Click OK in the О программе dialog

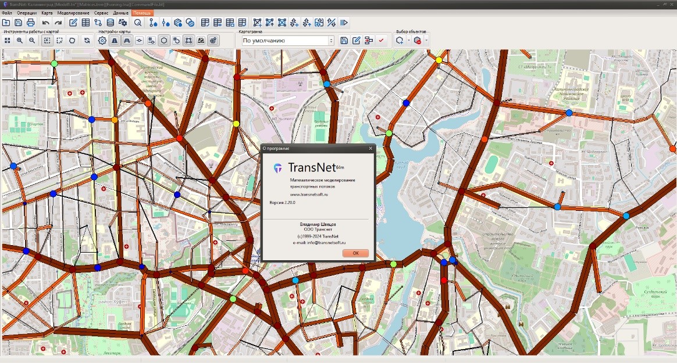tap(355, 253)
